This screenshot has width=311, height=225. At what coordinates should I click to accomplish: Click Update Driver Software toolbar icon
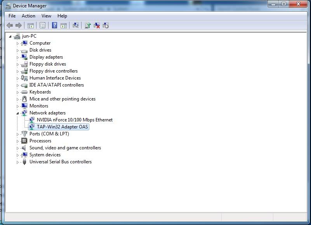[88, 26]
